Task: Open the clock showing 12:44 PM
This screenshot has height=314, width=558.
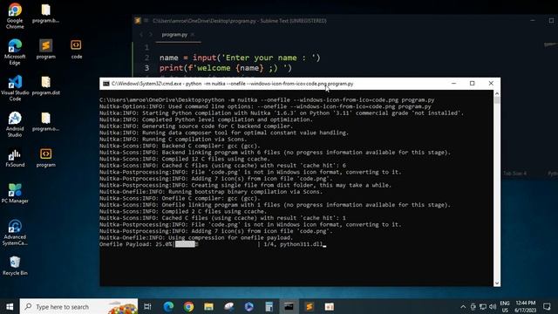Action: [x=525, y=306]
